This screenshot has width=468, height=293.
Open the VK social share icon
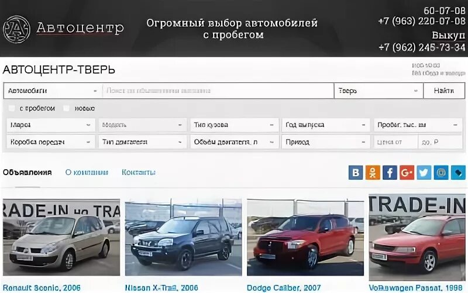click(x=356, y=172)
